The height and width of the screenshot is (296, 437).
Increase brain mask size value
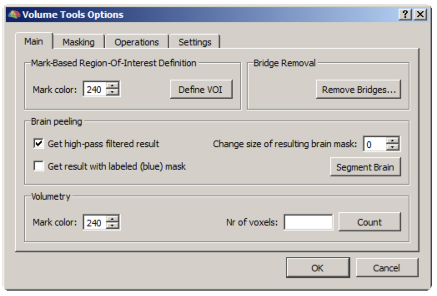393,141
